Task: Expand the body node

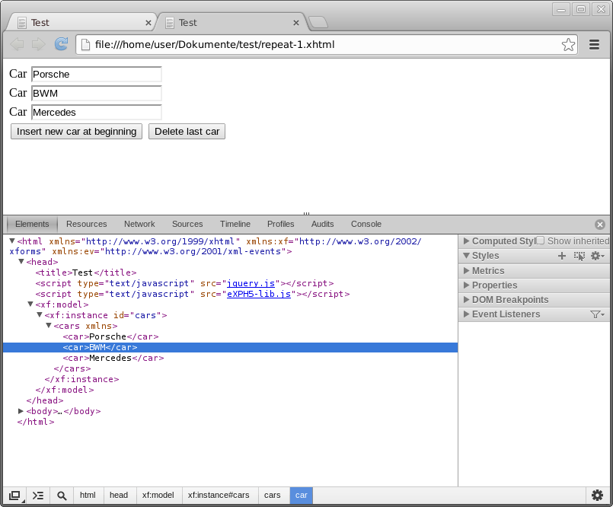Action: point(21,411)
